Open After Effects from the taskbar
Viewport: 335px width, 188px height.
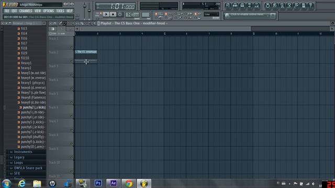tap(113, 183)
